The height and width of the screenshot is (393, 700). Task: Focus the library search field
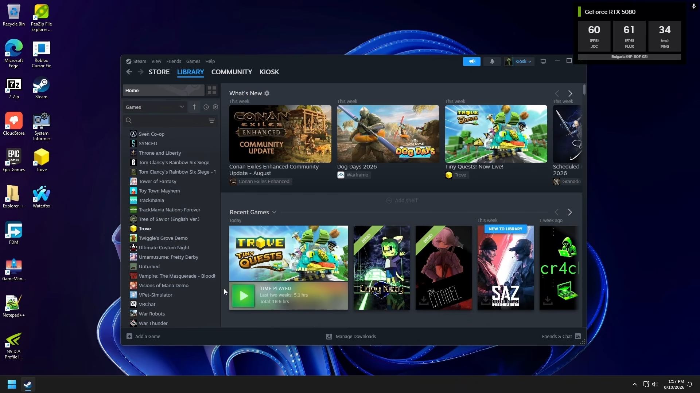pos(170,120)
